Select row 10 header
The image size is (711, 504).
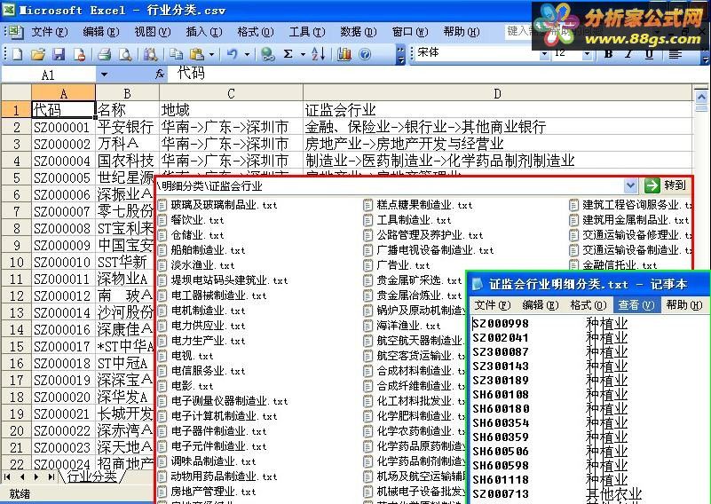[x=16, y=262]
